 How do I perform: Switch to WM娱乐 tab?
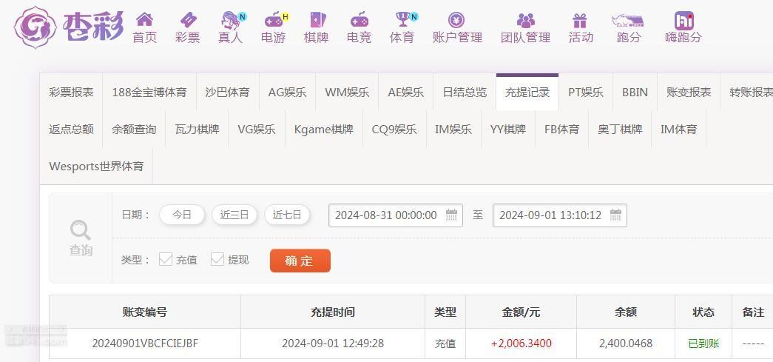pos(347,93)
